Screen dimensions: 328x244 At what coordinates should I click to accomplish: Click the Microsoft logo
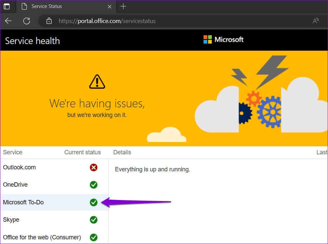click(x=224, y=39)
